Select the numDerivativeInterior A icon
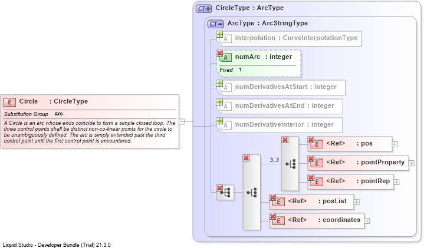The height and width of the screenshot is (248, 424). (225, 125)
